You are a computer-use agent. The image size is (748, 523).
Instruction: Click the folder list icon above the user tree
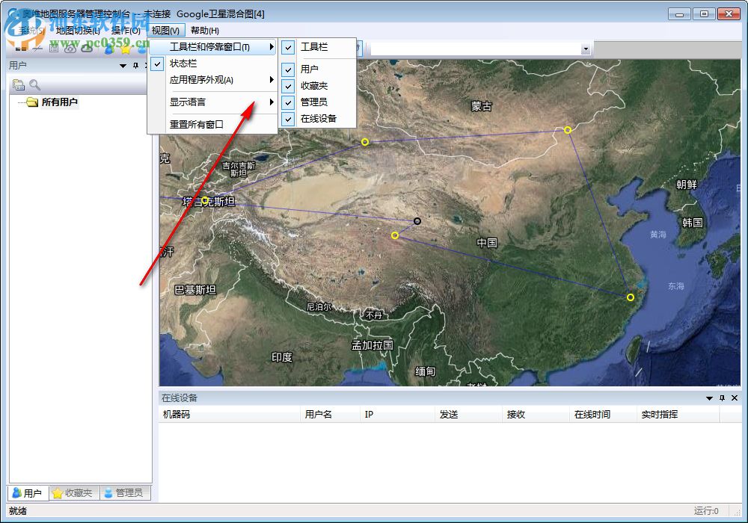point(18,84)
